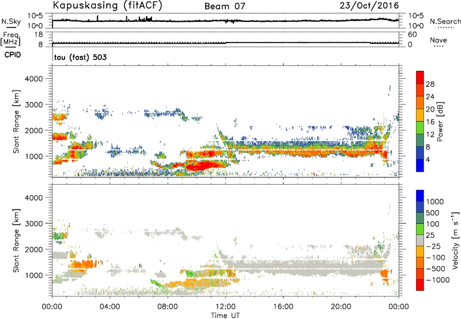This screenshot has width=461, height=319.
Task: Click the 'Nave' legend label
Action: pos(438,40)
